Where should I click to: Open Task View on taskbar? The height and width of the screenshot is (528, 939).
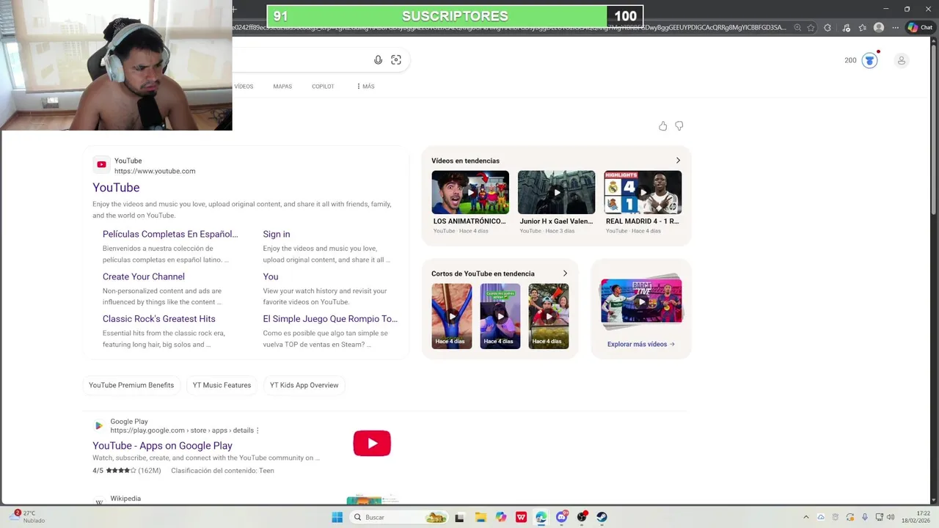point(459,517)
